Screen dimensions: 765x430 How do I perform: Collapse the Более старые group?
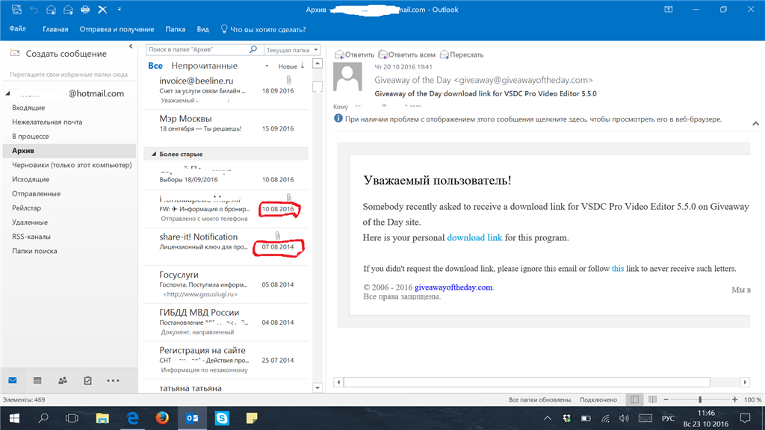click(154, 154)
